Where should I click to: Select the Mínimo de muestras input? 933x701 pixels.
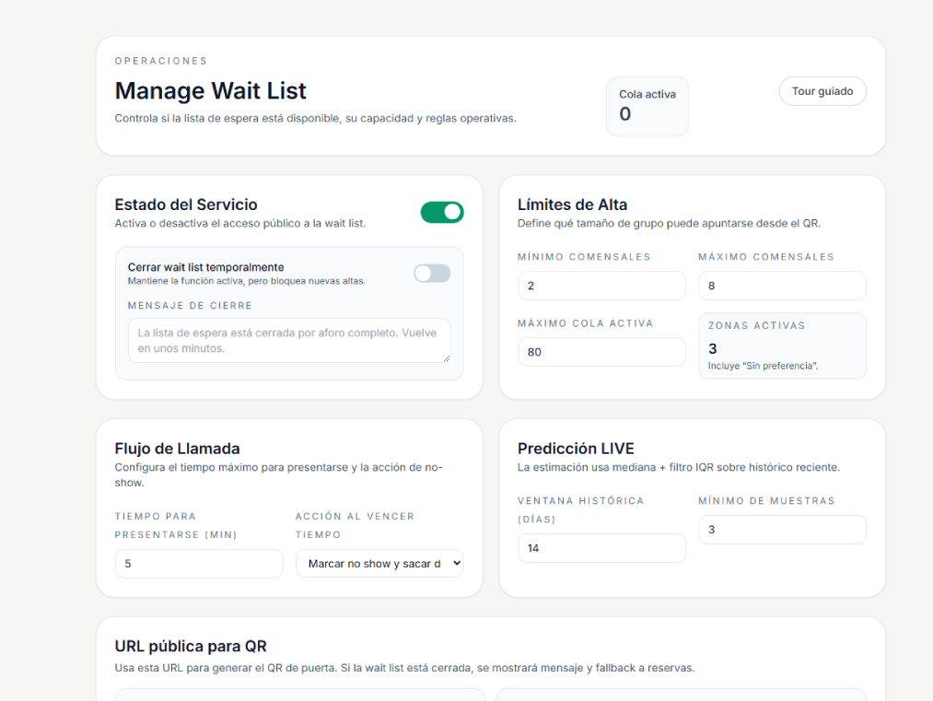pos(782,530)
